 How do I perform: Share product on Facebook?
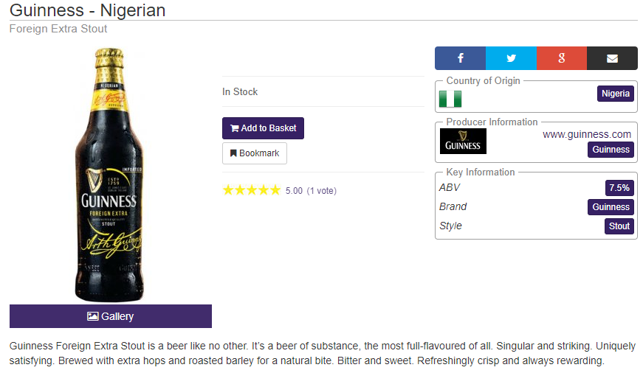point(460,58)
